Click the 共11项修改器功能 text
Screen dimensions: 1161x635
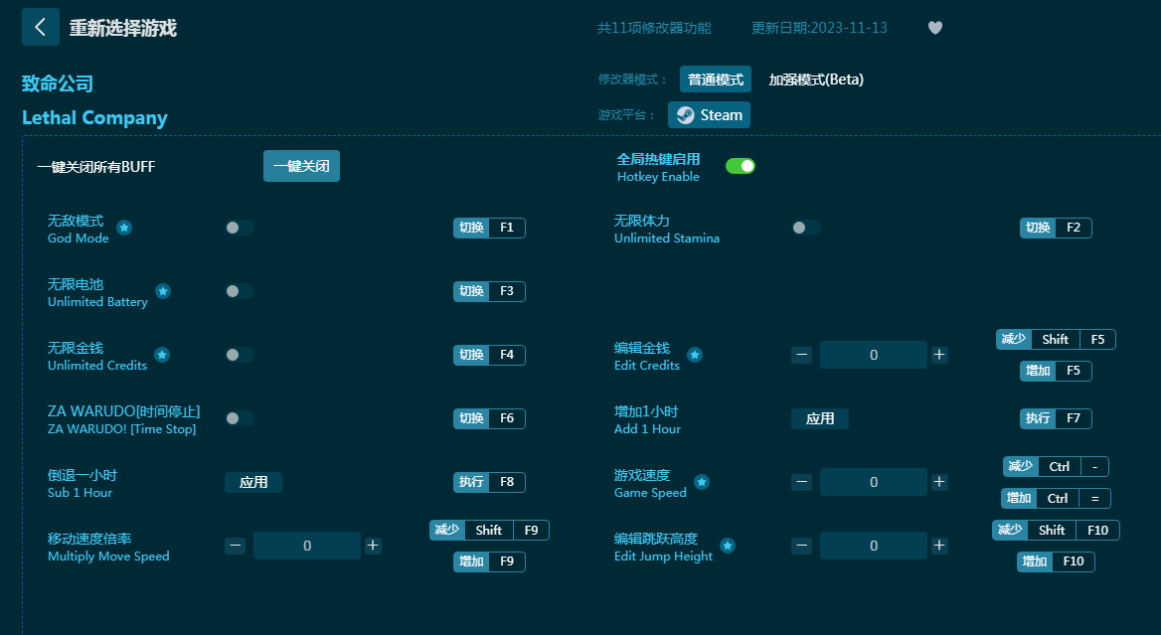tap(654, 28)
